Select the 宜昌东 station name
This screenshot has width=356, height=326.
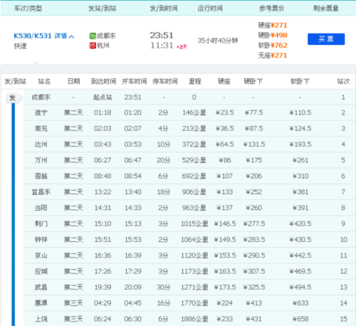[41, 192]
